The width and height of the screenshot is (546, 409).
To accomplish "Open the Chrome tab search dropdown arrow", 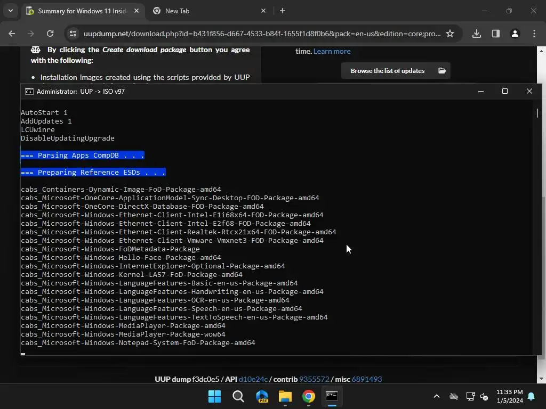I will click(x=11, y=11).
